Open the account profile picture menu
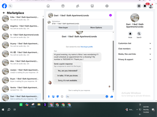 tap(151, 6)
